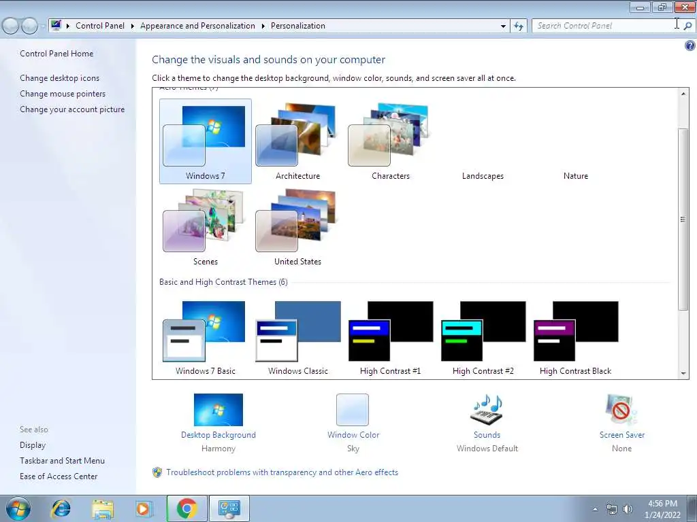Open the address bar history dropdown
The image size is (697, 522).
[x=503, y=27]
